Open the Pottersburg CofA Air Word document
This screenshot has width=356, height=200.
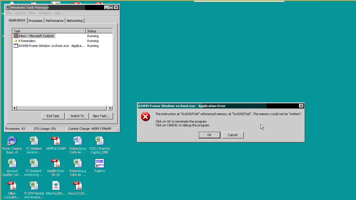[x=77, y=141]
